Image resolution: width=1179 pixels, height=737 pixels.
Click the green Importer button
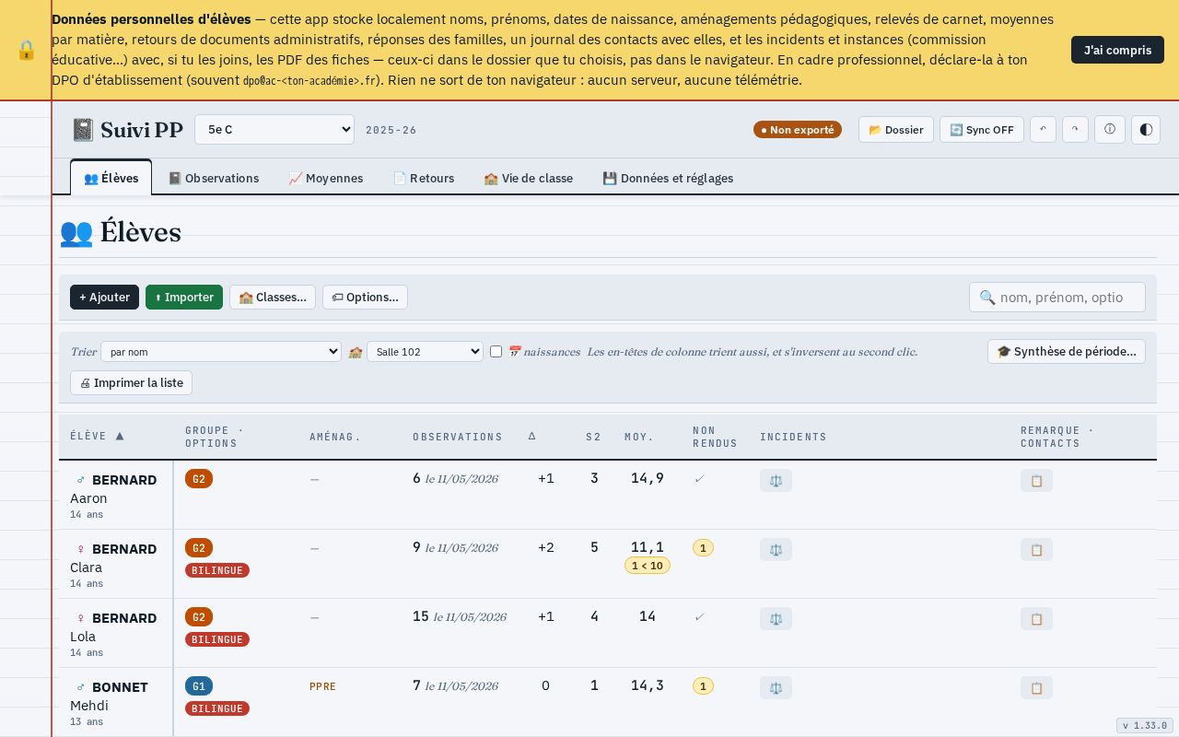coord(184,298)
